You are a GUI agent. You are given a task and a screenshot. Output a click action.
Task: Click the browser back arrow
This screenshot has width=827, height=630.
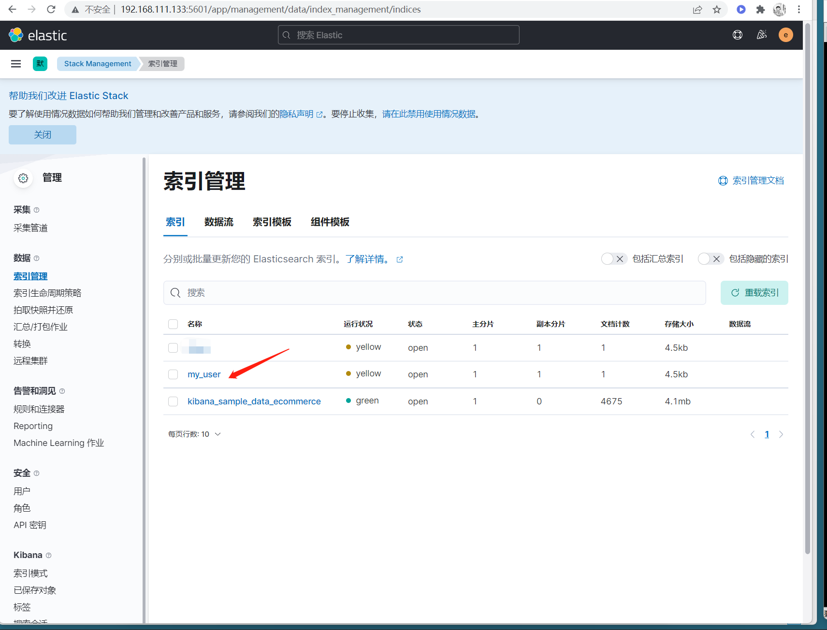13,9
